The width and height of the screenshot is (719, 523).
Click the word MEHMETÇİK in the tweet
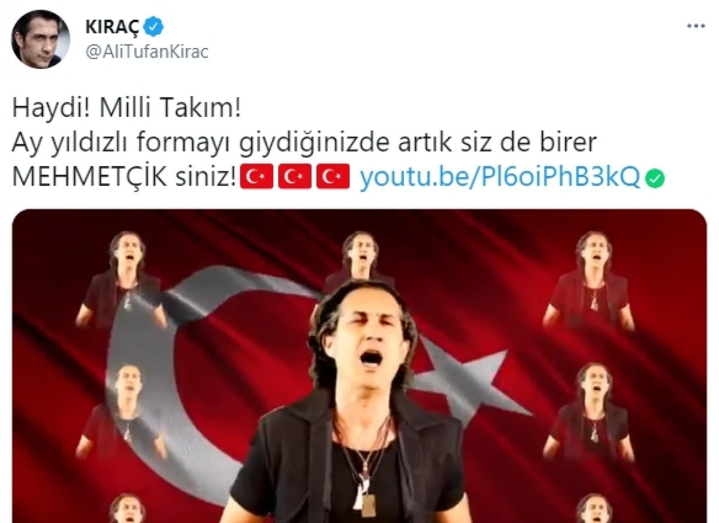(x=89, y=178)
